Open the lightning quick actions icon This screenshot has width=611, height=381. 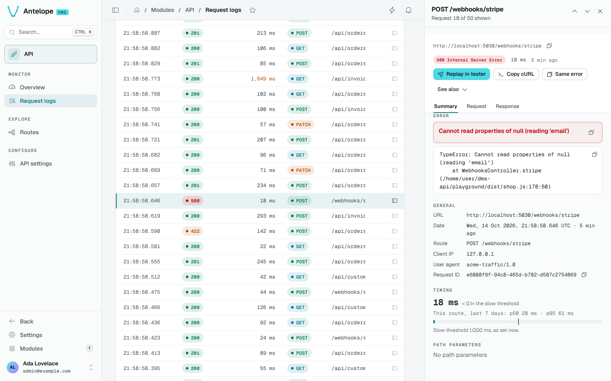point(392,10)
